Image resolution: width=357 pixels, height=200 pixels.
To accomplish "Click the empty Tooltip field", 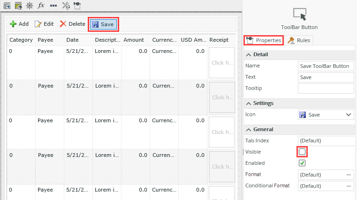I will pos(326,89).
